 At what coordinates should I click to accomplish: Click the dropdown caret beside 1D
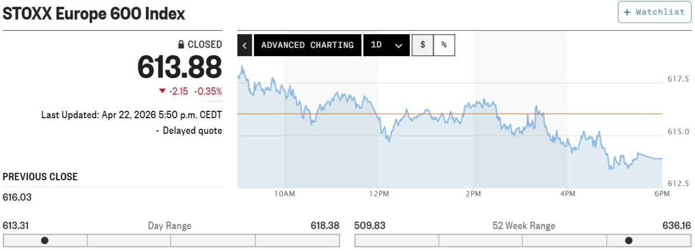click(398, 46)
